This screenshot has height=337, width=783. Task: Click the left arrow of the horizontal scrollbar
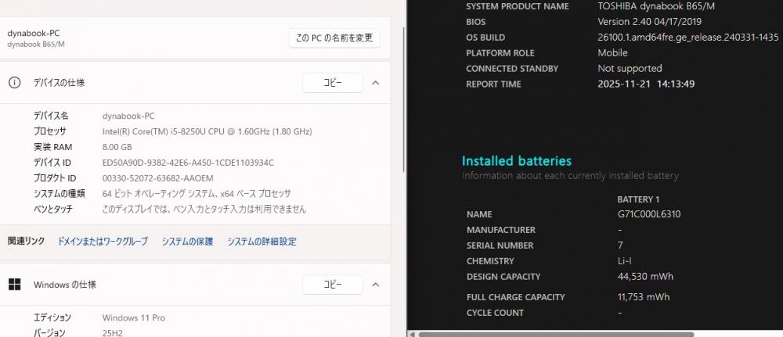pyautogui.click(x=412, y=334)
